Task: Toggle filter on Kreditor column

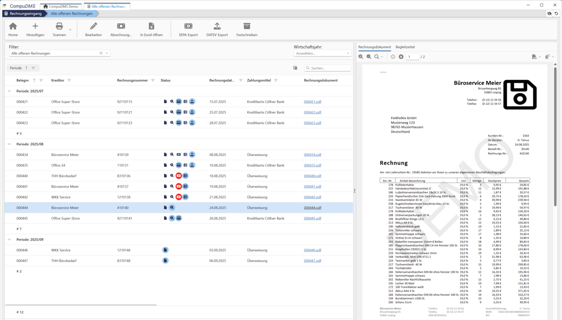Action: (69, 80)
